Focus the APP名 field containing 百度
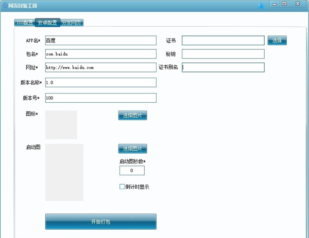 (x=101, y=40)
